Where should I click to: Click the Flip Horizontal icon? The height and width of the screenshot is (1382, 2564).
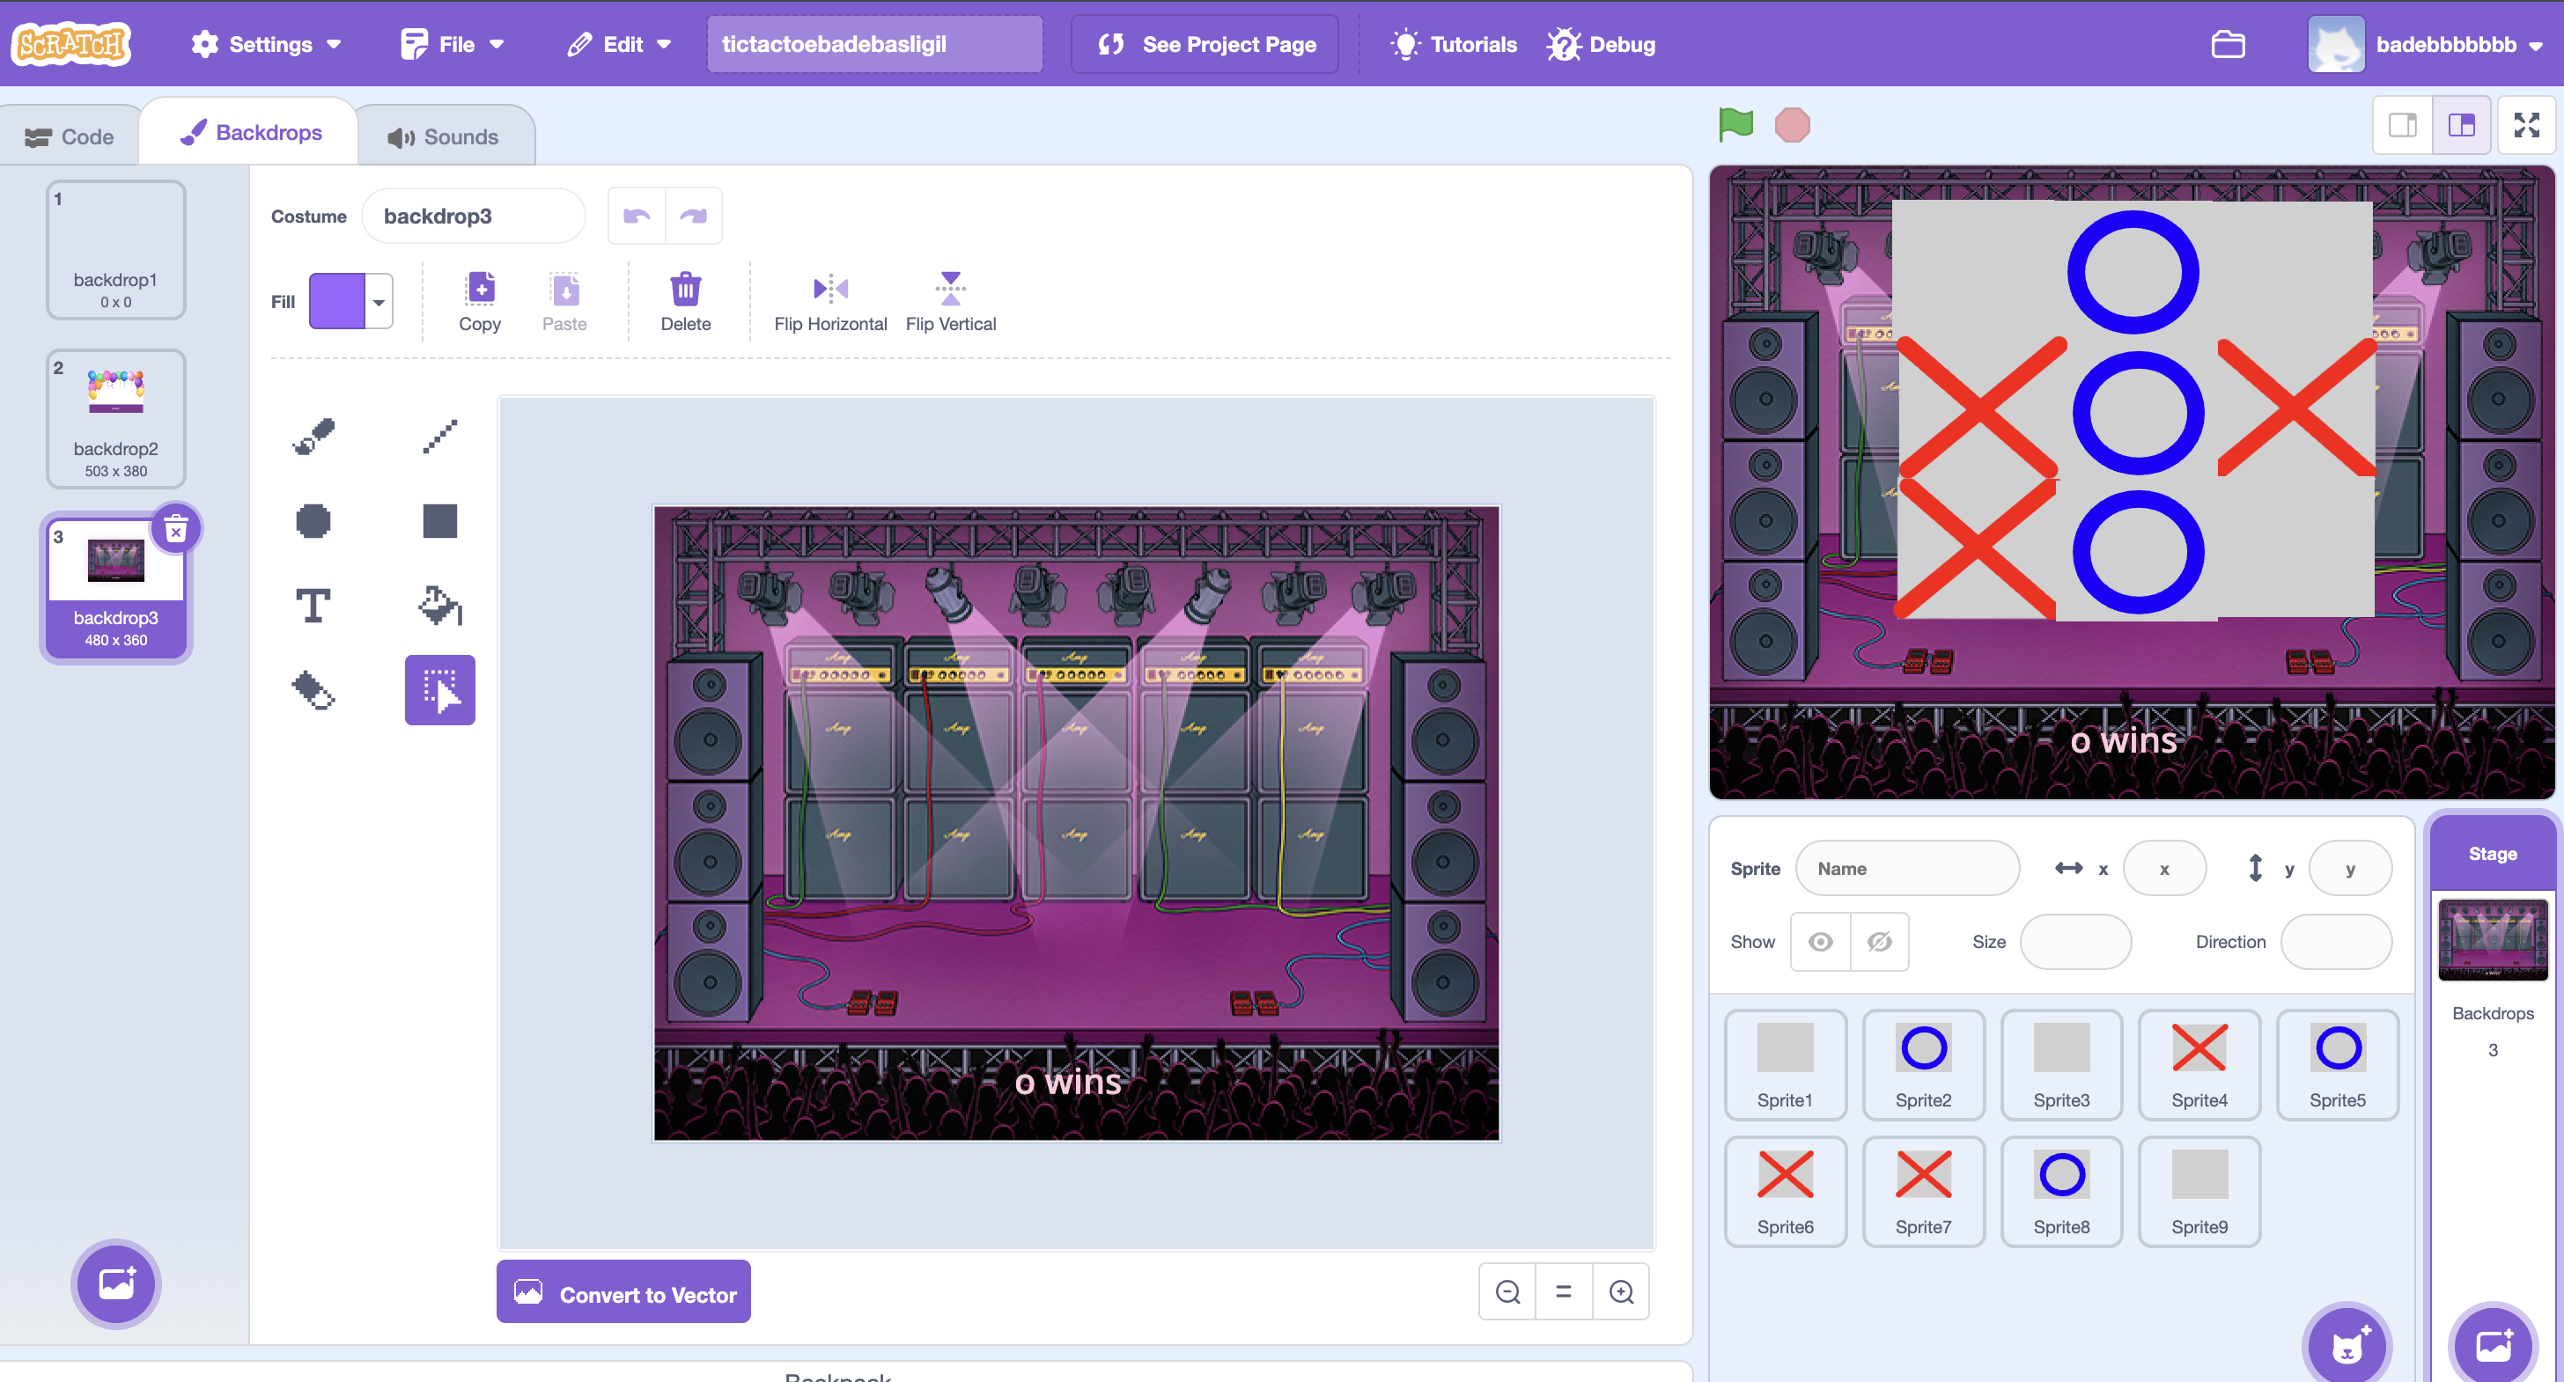[830, 289]
